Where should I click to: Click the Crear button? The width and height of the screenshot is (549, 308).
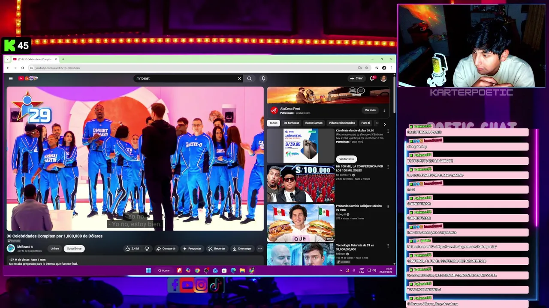[356, 78]
